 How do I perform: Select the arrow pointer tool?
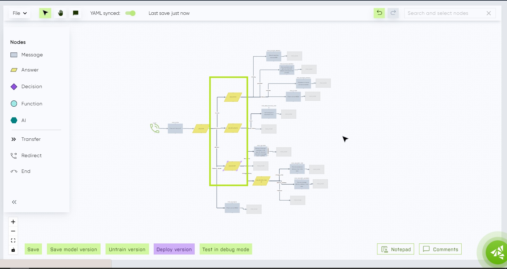pos(45,13)
